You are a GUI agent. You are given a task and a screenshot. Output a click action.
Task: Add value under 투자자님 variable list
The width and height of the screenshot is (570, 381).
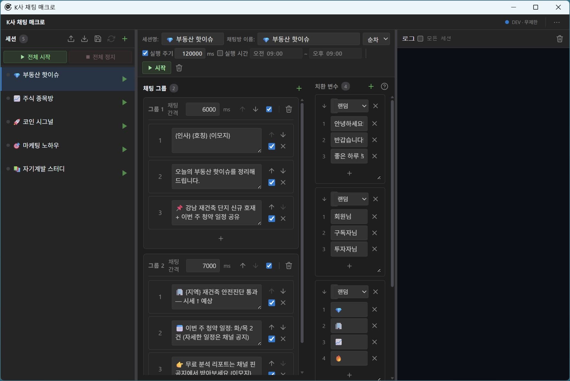(x=349, y=266)
